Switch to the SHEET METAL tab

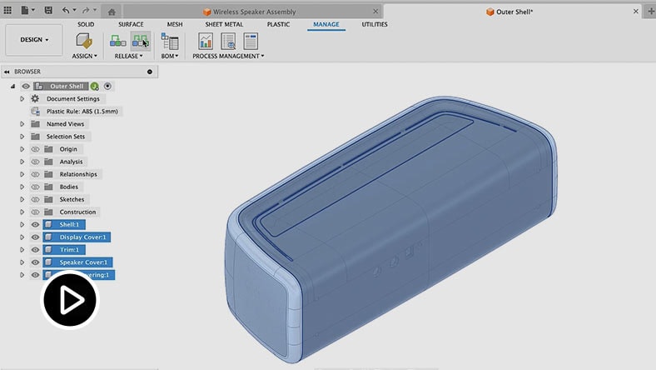[224, 24]
